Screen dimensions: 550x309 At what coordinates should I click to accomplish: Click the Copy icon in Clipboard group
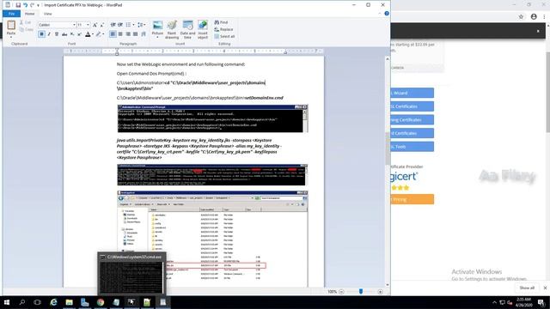(21, 29)
